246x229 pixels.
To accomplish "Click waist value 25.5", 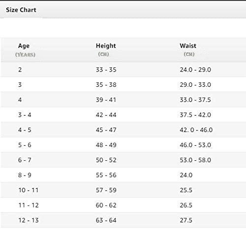I will [x=186, y=190].
